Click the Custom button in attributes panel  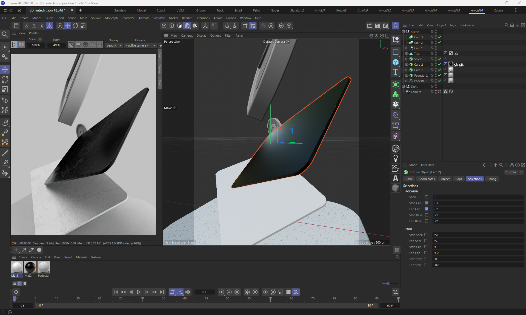coord(511,172)
